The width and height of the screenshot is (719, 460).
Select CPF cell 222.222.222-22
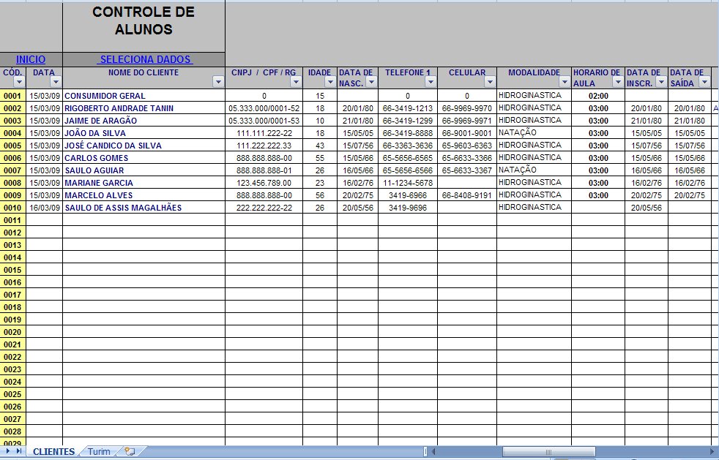(x=264, y=207)
